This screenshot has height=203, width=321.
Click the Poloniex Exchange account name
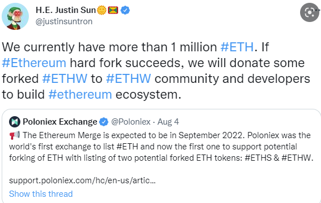pos(60,122)
